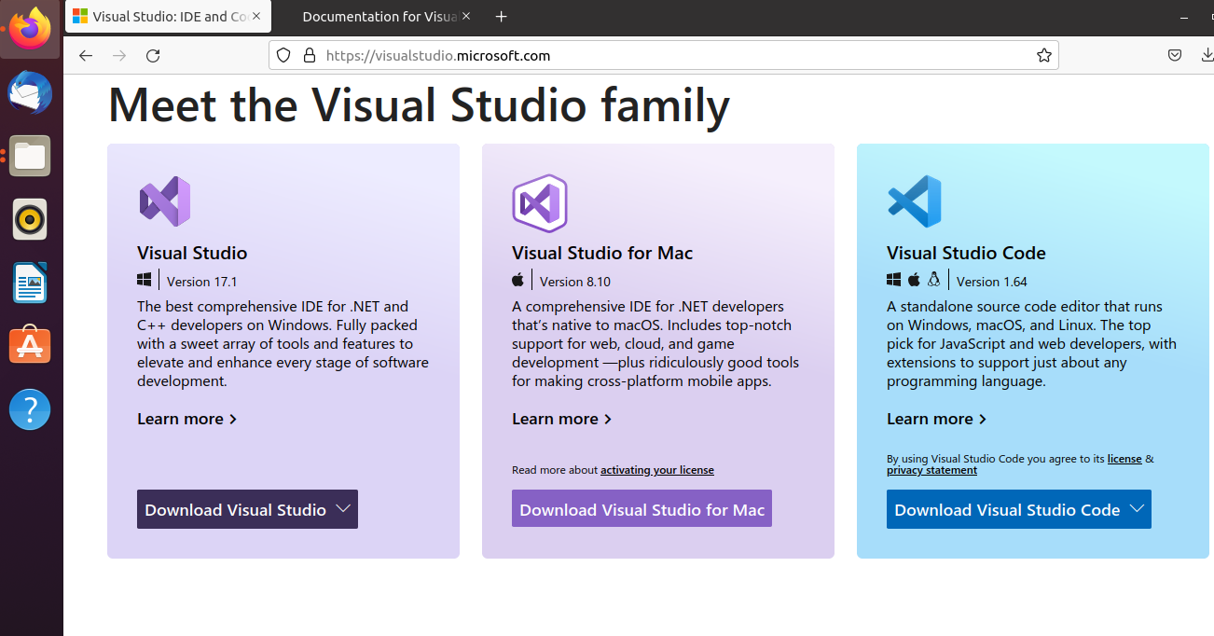Screen dimensions: 1214x636
Task: Follow the activating your license link
Action: coord(657,470)
